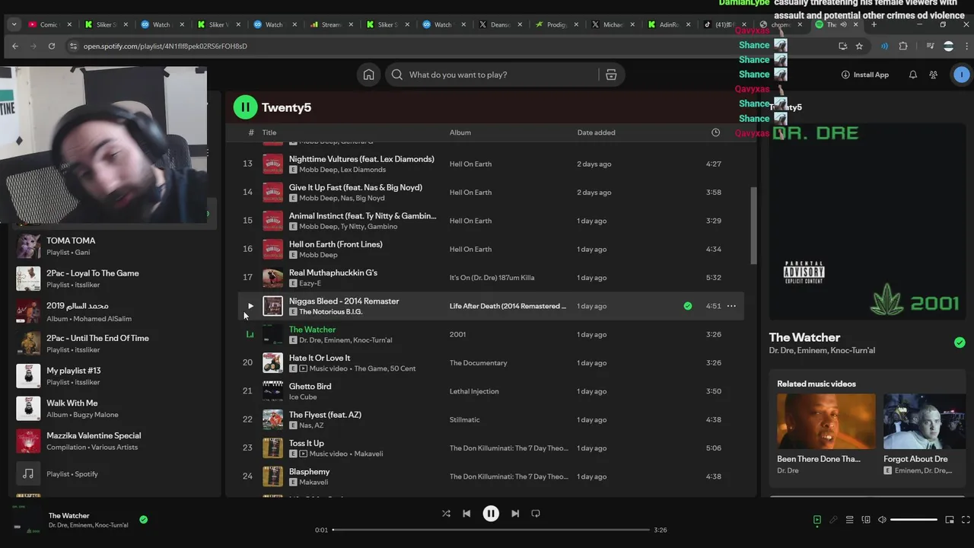Click Install App button

coord(864,75)
